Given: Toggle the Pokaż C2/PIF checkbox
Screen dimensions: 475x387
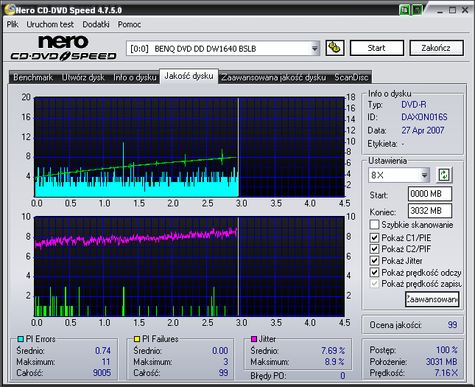Looking at the screenshot, I should coord(374,249).
